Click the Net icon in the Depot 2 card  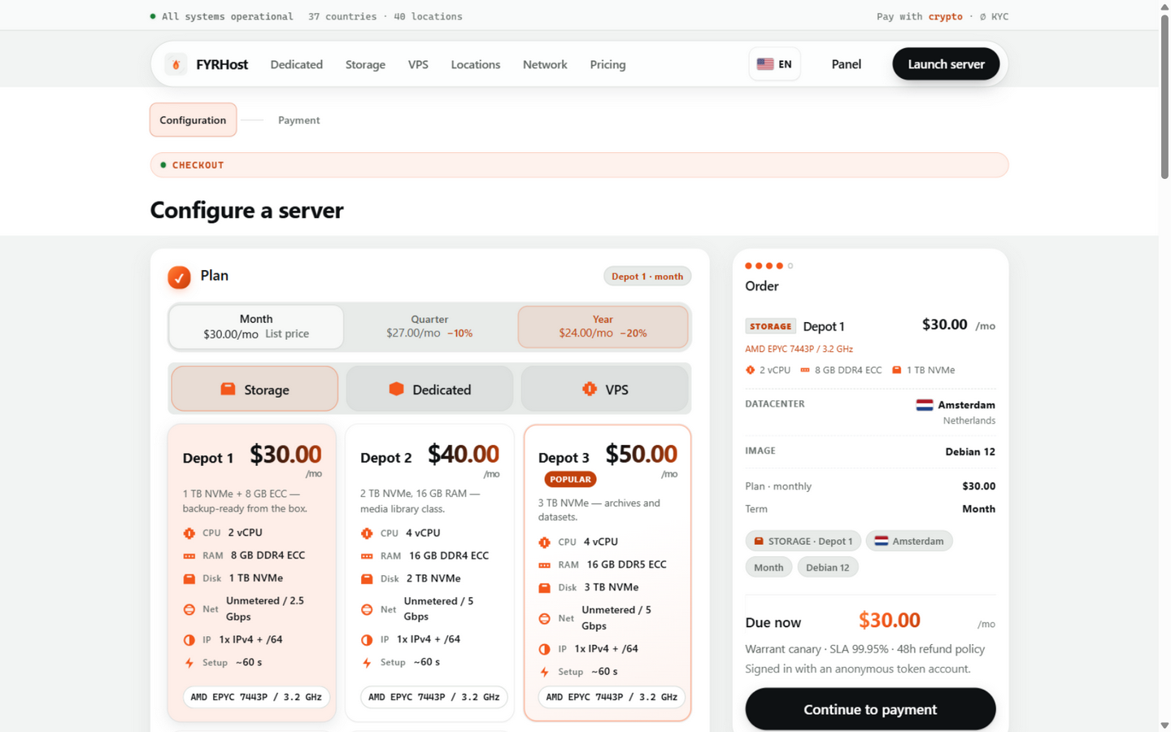point(367,609)
